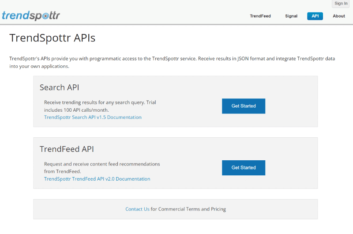Viewport: 353px width, 234px height.
Task: Click Get Started for Search API
Action: 244,106
